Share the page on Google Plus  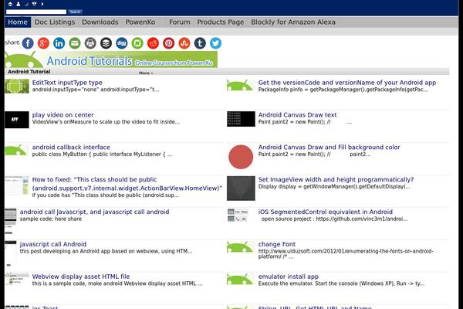(x=43, y=43)
